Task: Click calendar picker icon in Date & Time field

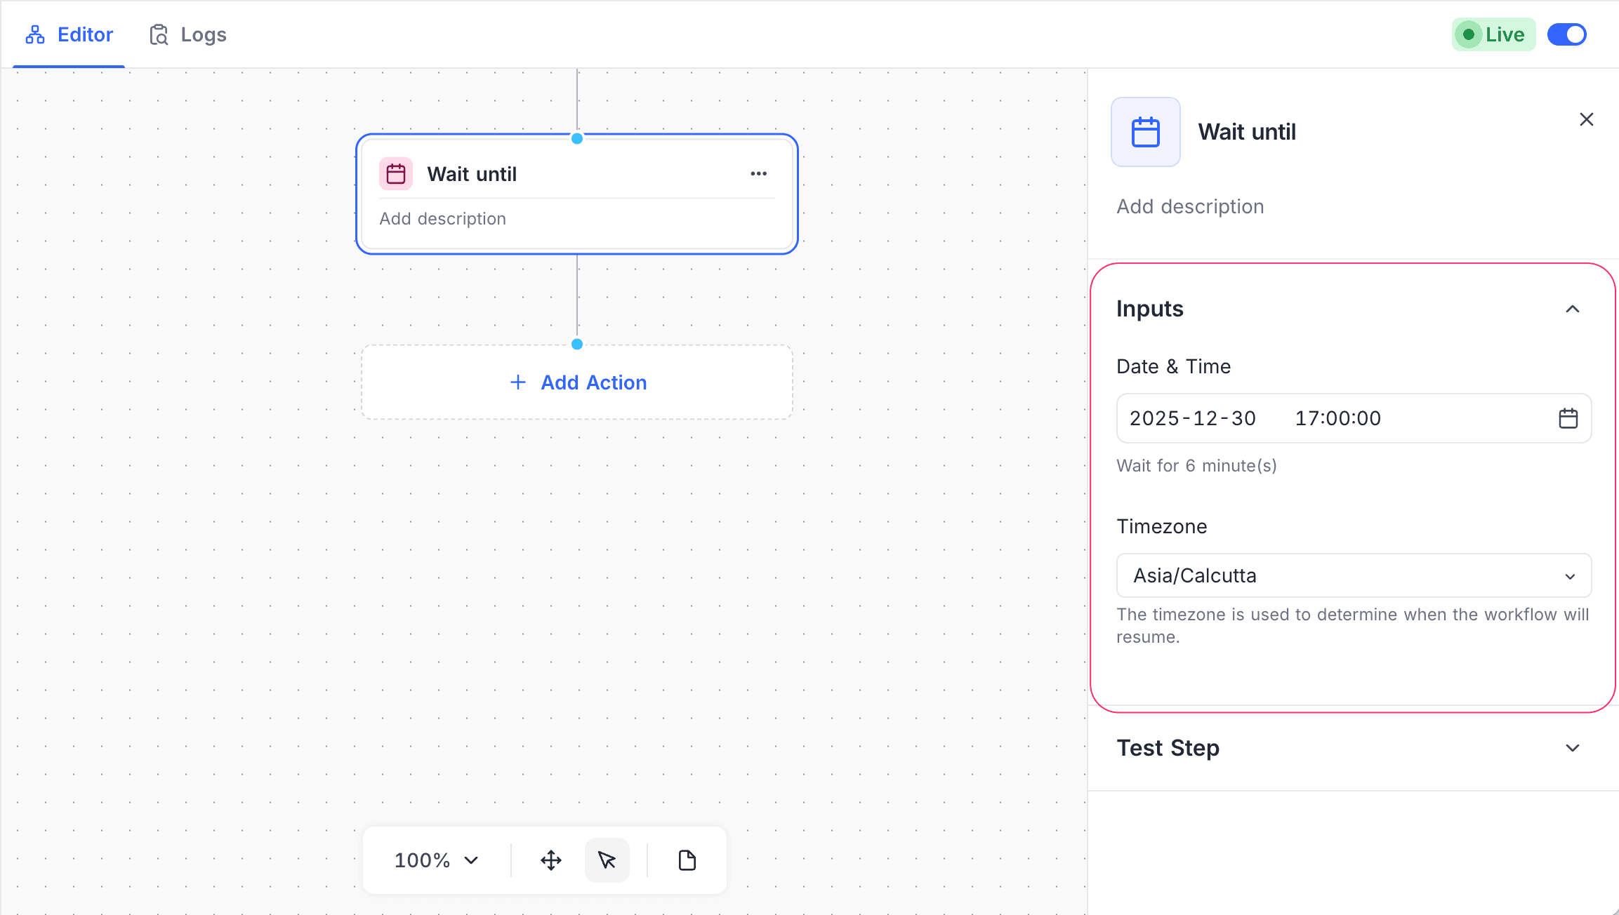Action: (x=1568, y=418)
